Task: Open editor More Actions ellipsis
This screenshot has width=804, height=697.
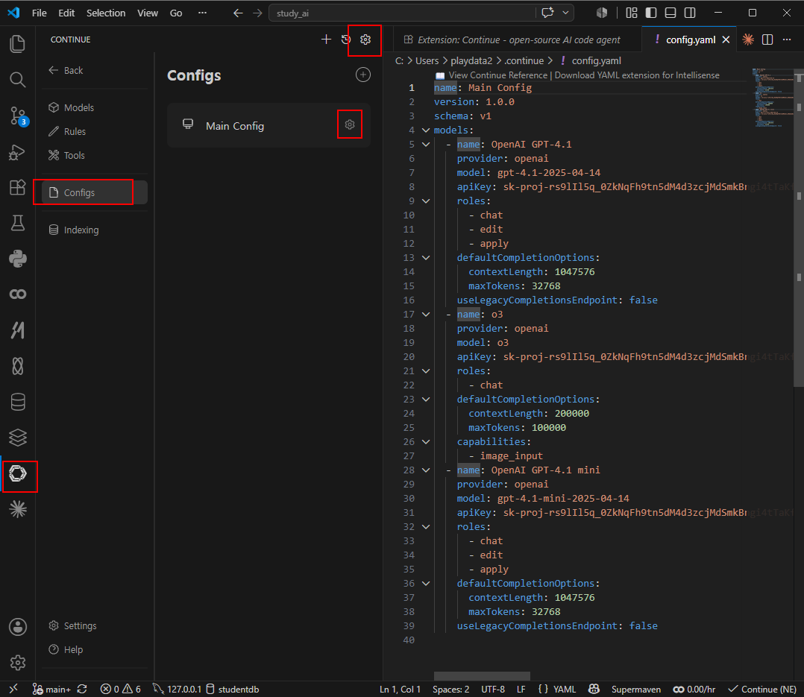Action: coord(787,40)
